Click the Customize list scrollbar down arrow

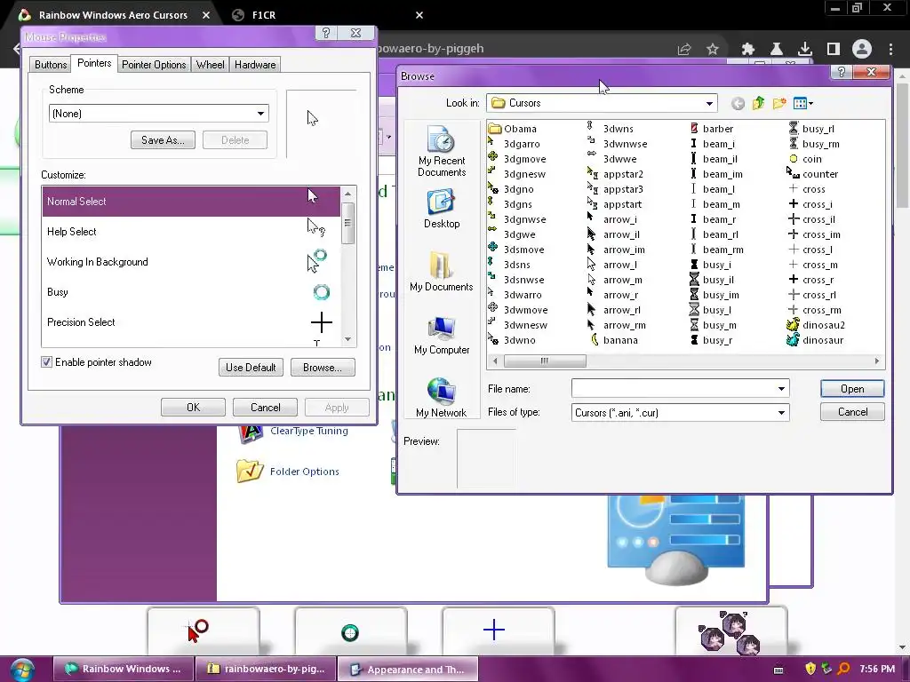tap(347, 339)
